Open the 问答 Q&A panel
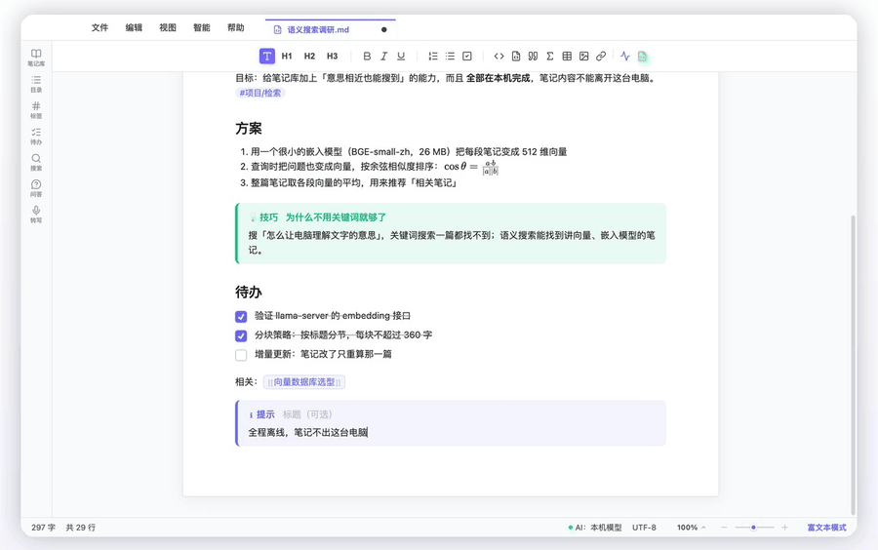Viewport: 878px width, 550px height. (x=36, y=188)
